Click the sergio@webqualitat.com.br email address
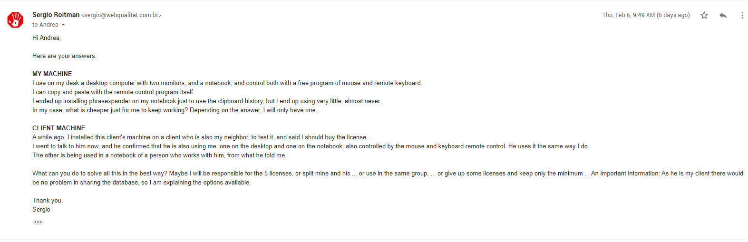 coord(121,15)
